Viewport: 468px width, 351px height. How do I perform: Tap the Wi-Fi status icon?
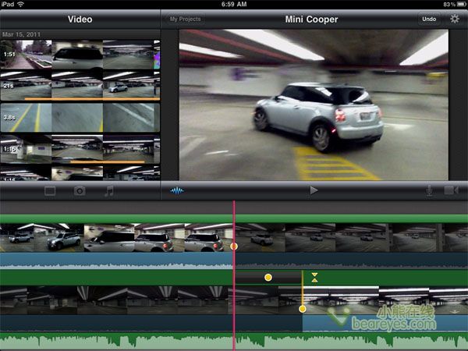coord(20,4)
